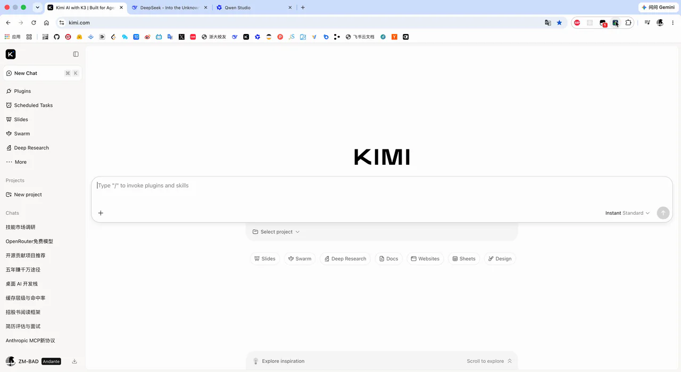Viewport: 681px width, 372px height.
Task: Start a New Chat
Action: click(43, 73)
